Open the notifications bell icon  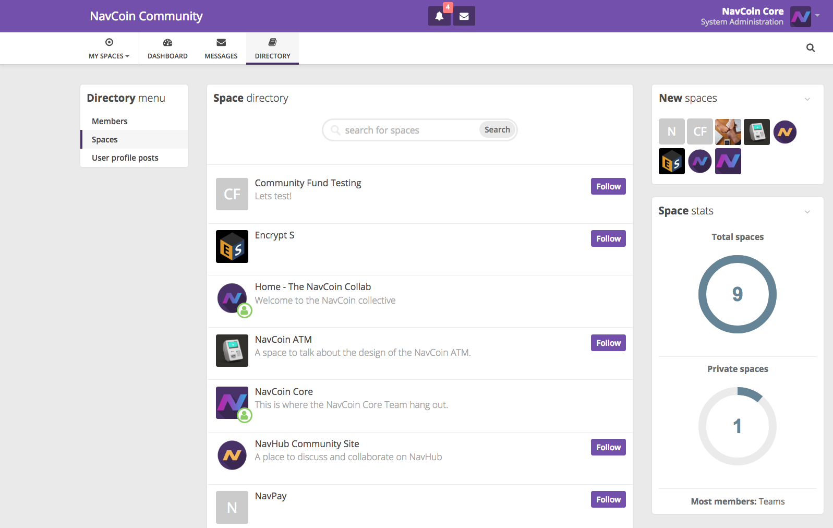(439, 16)
